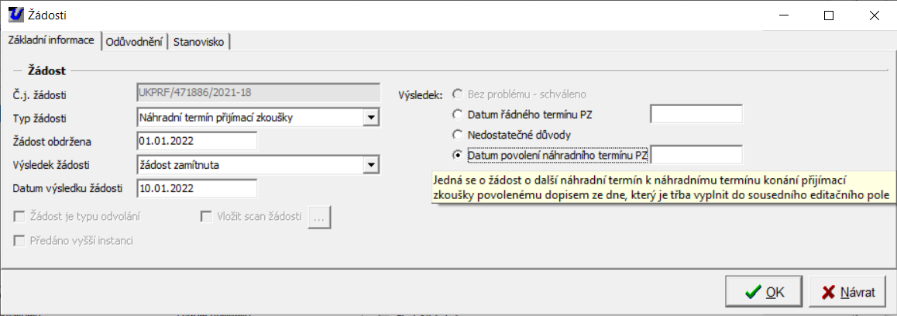Edit the 'Datum výsledku žádosti' field

(197, 188)
